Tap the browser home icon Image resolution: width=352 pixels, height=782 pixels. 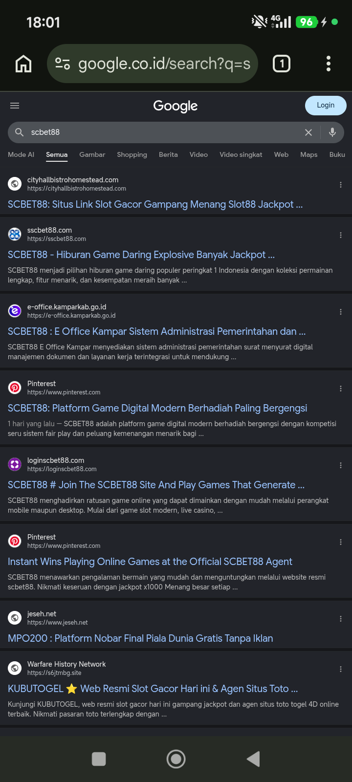tap(23, 64)
